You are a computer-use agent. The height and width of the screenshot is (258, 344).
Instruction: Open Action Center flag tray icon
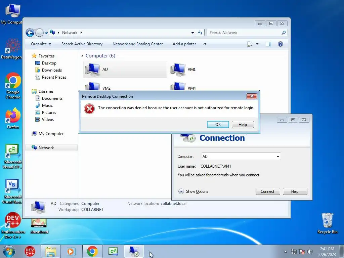302,252
